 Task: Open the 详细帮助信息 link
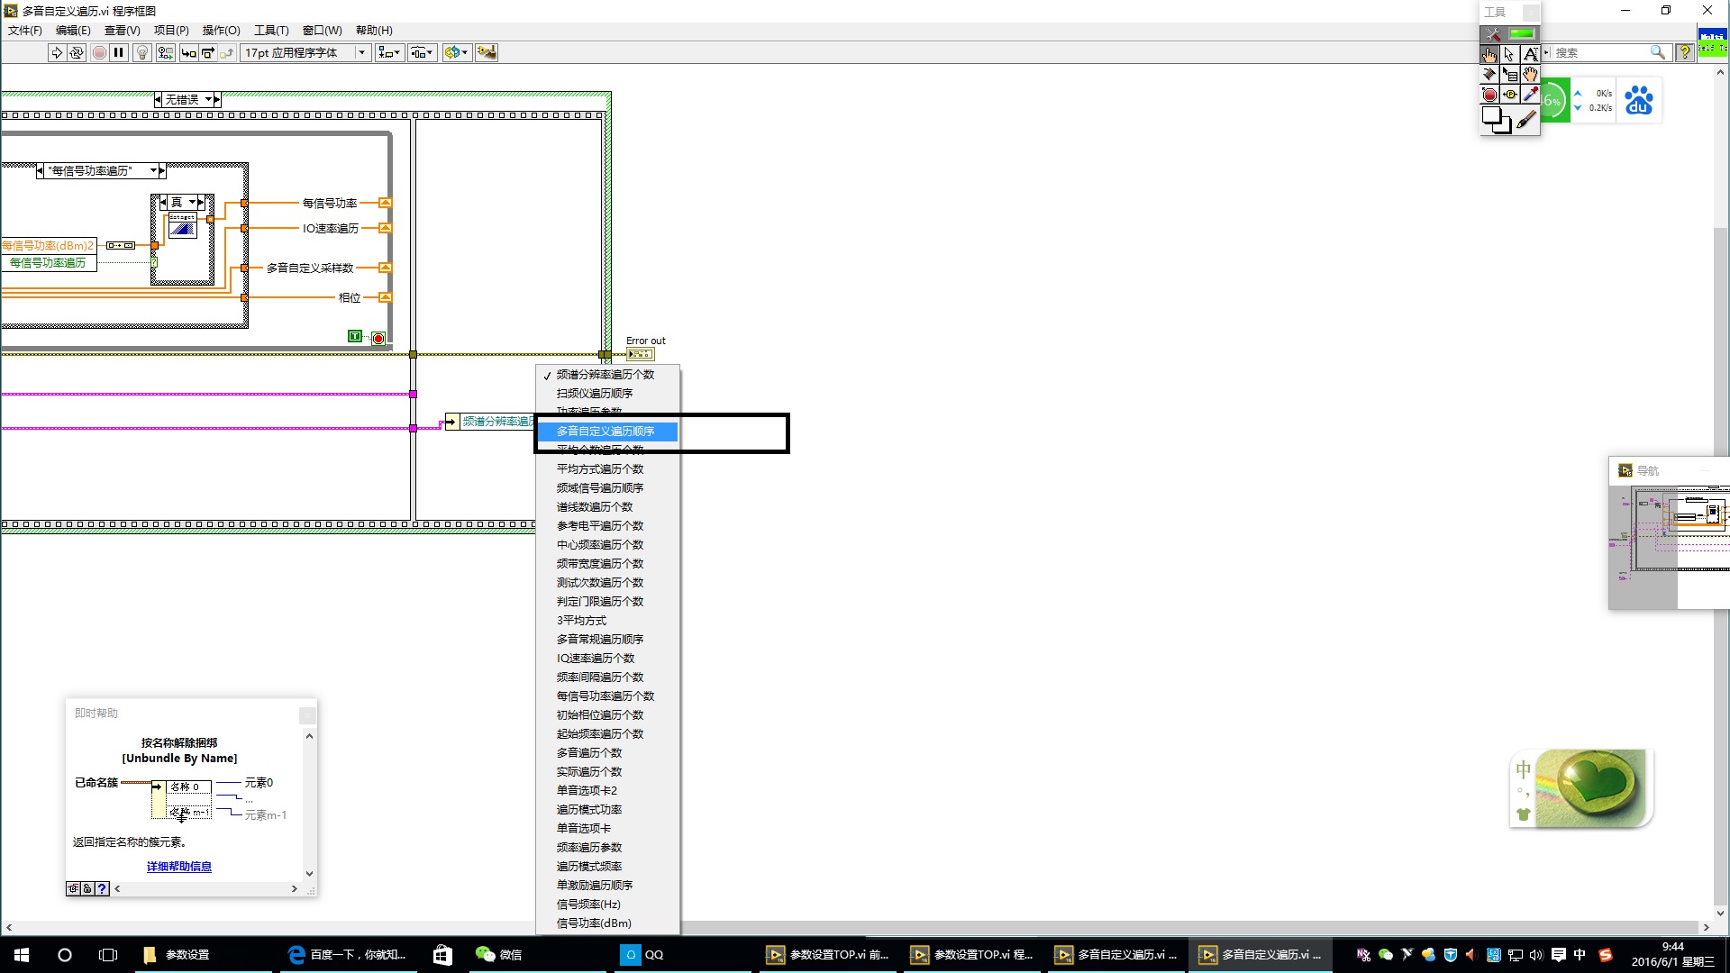click(x=178, y=867)
